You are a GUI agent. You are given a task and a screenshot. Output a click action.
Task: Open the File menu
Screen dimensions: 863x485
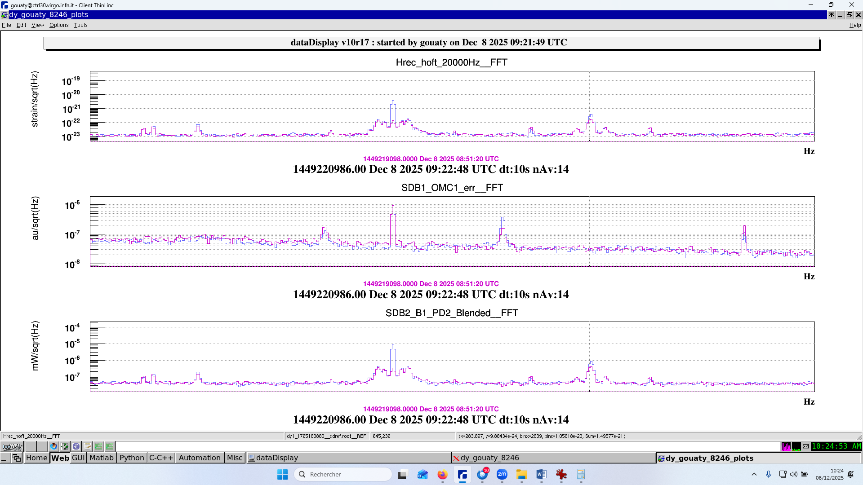pyautogui.click(x=6, y=25)
